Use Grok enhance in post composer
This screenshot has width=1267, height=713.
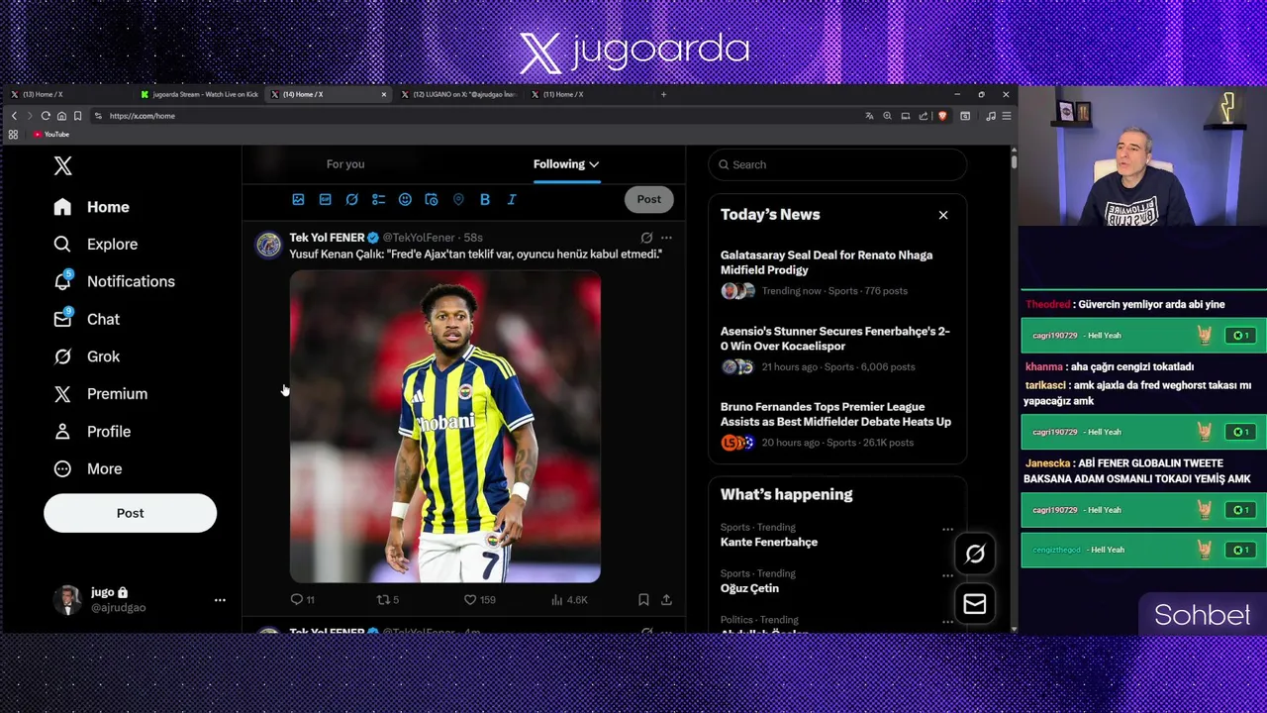tap(351, 200)
